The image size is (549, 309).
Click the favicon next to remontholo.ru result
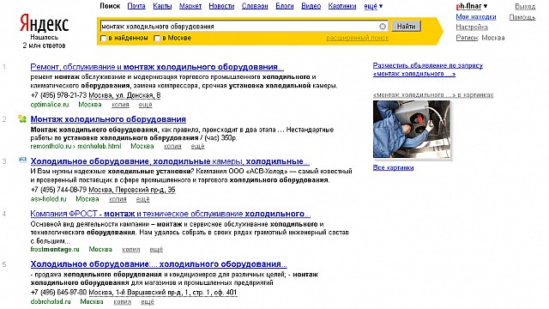coord(22,119)
